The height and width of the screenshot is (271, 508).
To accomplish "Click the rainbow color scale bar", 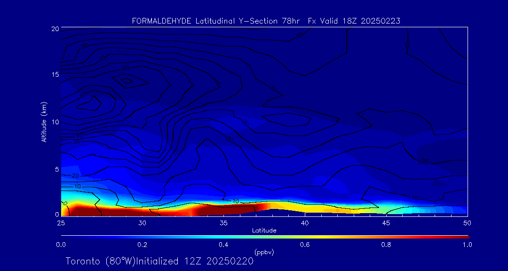I will (265, 237).
